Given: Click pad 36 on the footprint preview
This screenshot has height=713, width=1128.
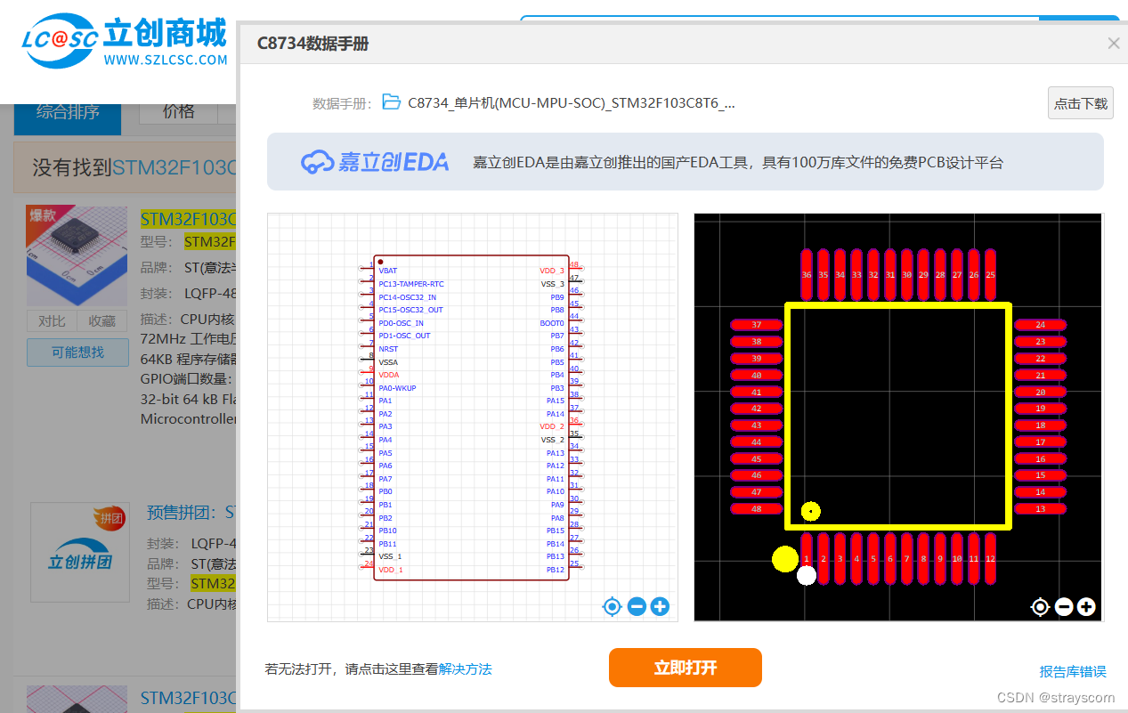Looking at the screenshot, I should pos(807,274).
